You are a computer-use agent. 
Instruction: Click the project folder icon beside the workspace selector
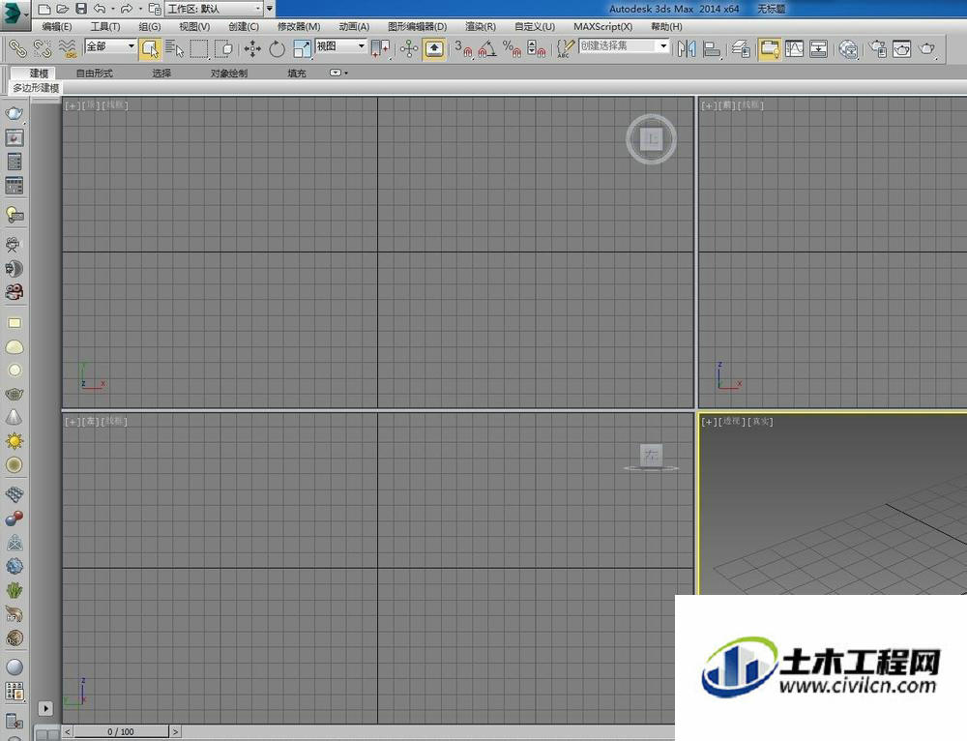tap(155, 9)
